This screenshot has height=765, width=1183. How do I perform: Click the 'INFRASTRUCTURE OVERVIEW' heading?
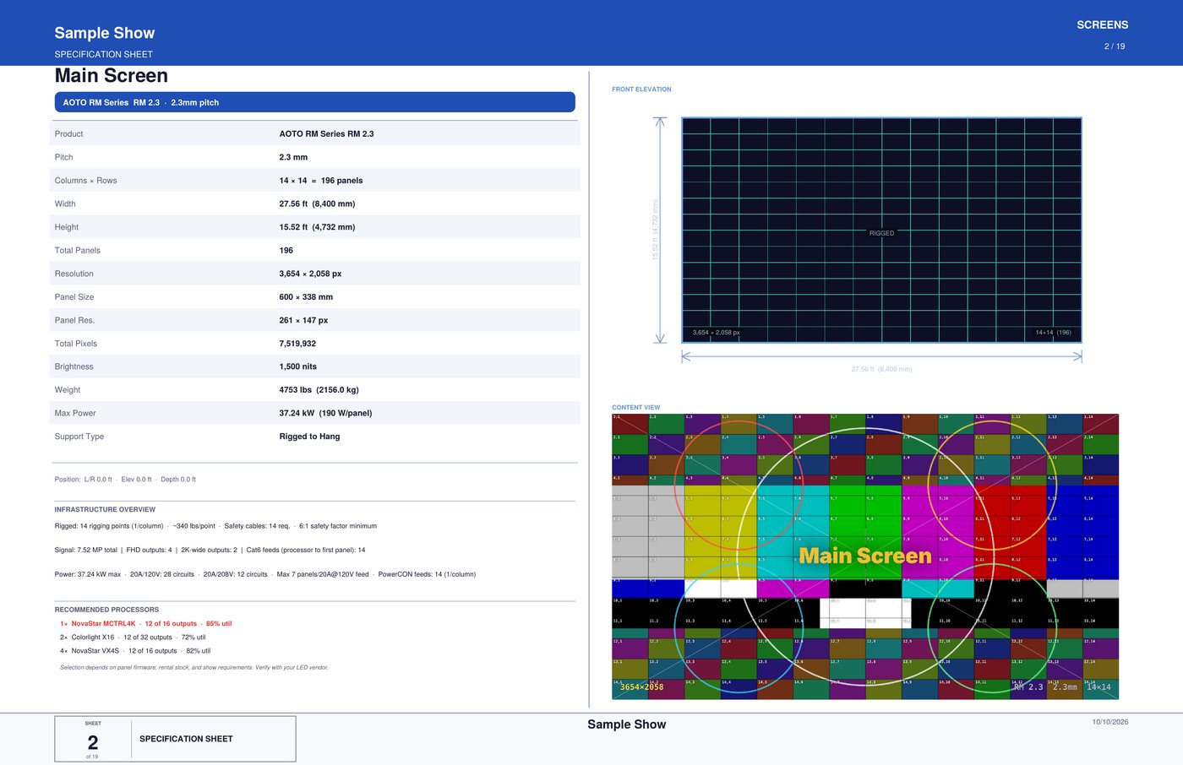click(x=105, y=510)
